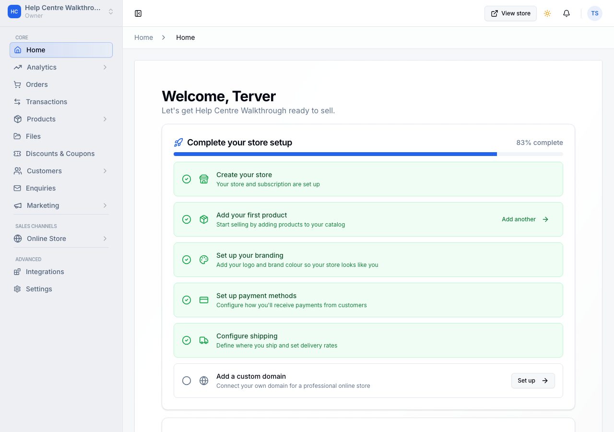The height and width of the screenshot is (432, 614).
Task: Click the sidebar collapse panel icon
Action: [x=138, y=13]
